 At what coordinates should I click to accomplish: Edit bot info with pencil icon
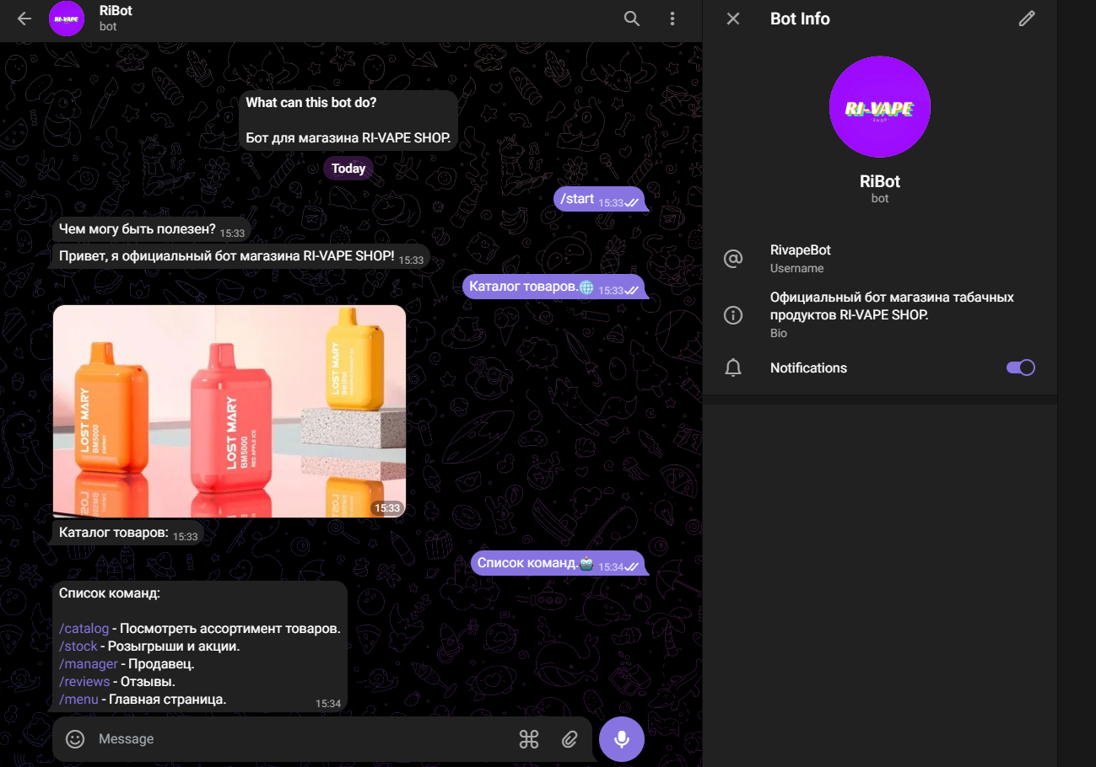click(1027, 19)
